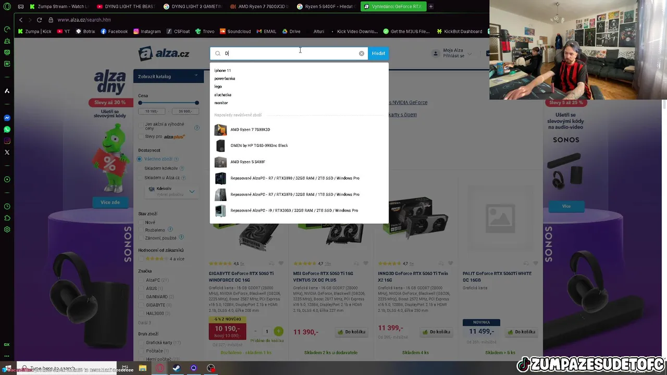Open the 'Kdekoliv' branch selector
The width and height of the screenshot is (667, 375).
(x=171, y=191)
